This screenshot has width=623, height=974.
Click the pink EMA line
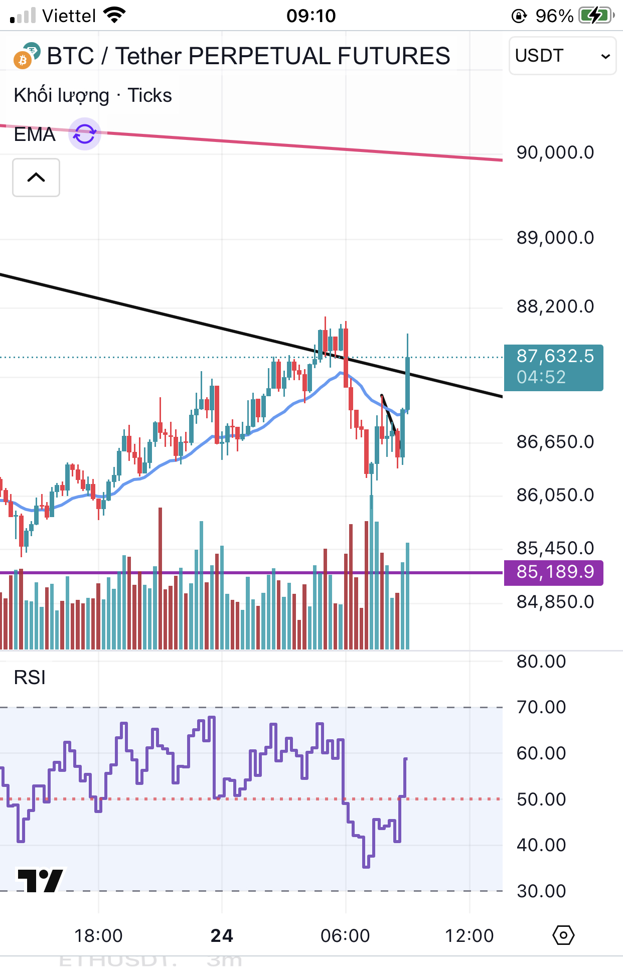(301, 146)
